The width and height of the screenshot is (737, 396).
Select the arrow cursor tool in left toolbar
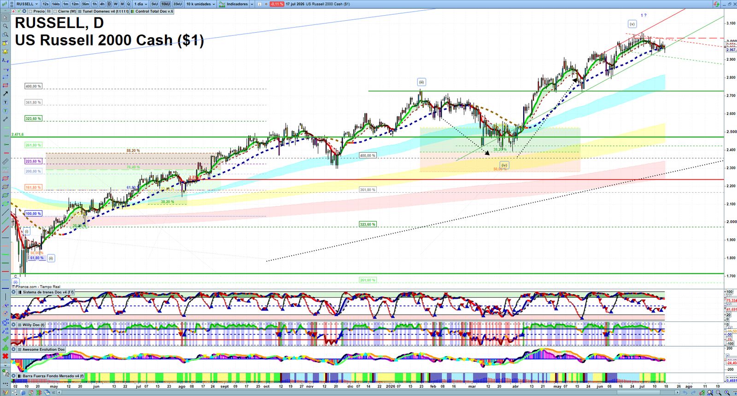[x=6, y=17]
